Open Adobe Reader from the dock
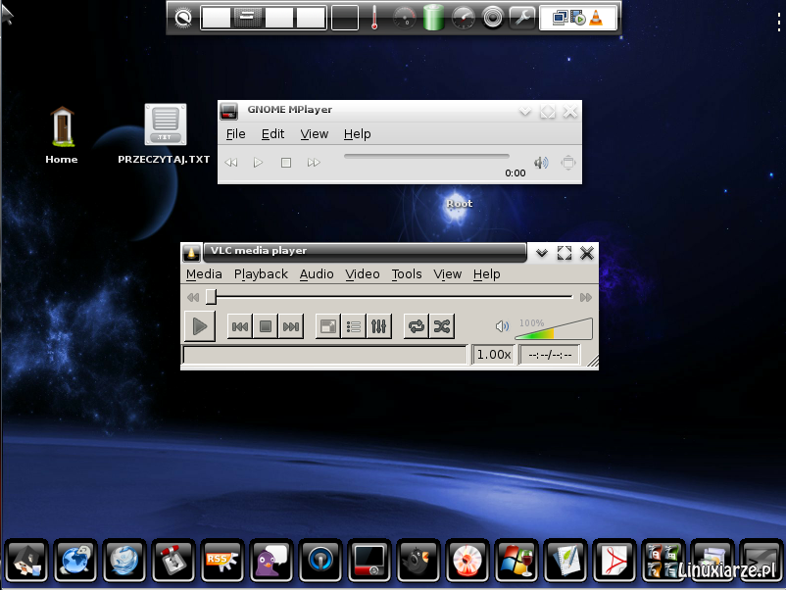Image resolution: width=786 pixels, height=590 pixels. 614,561
